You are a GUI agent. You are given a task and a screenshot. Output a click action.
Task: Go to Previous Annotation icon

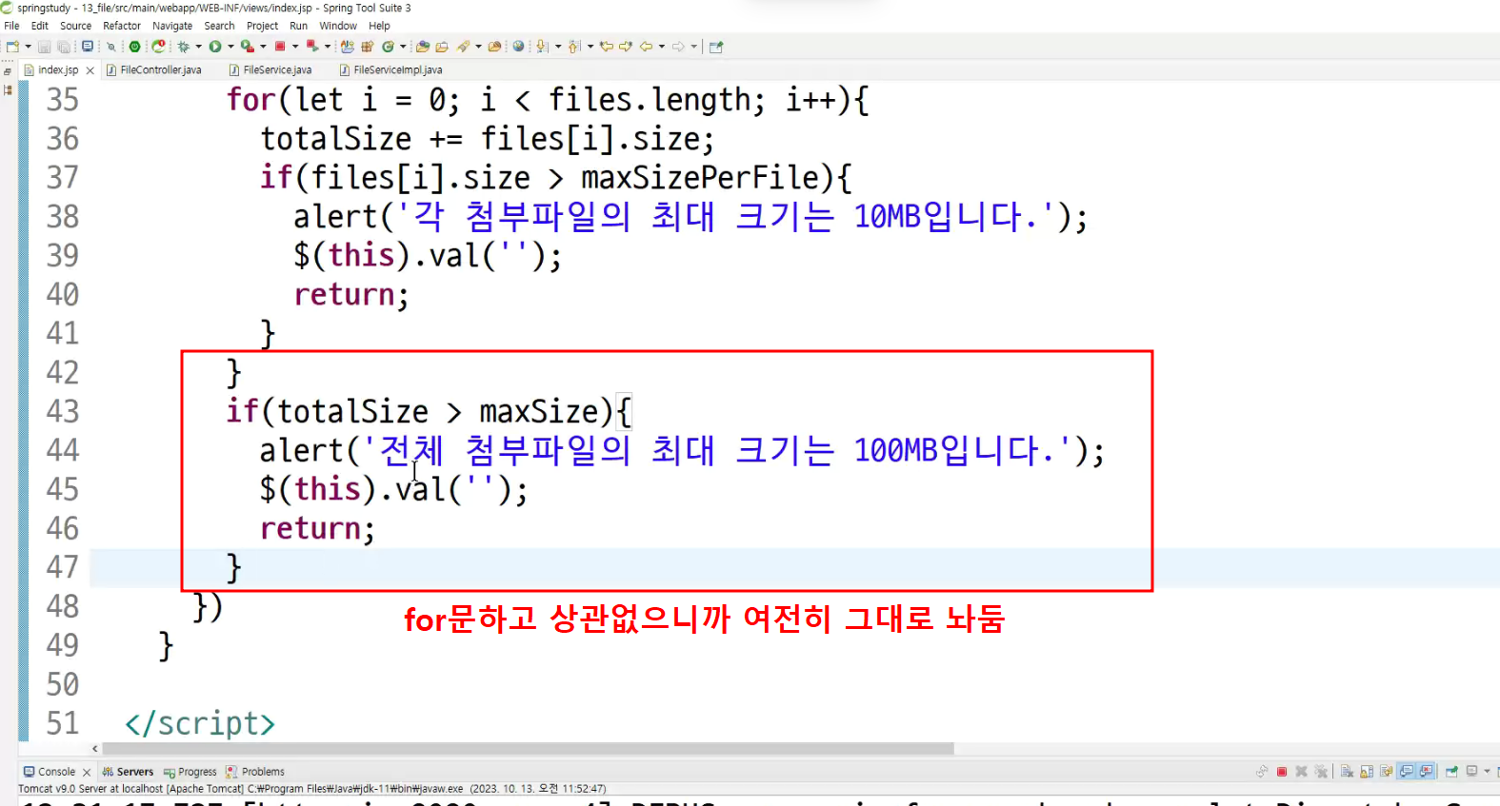(573, 47)
